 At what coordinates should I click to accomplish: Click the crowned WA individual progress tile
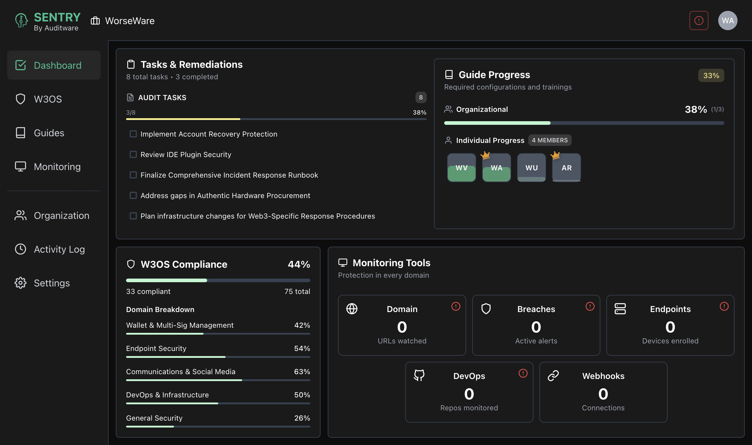(496, 168)
